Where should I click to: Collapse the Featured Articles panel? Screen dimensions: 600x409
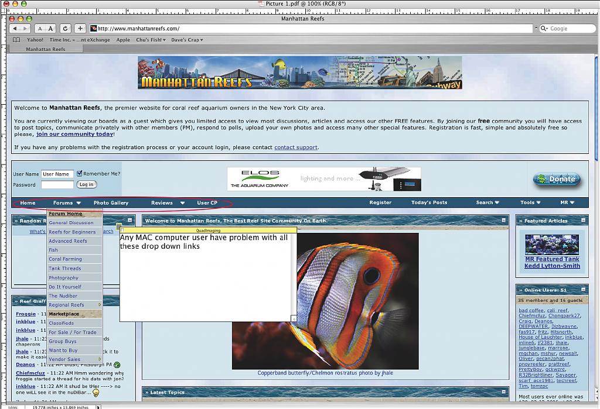[x=584, y=221]
